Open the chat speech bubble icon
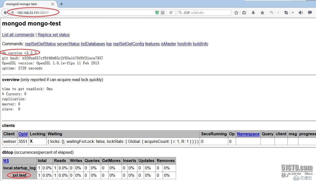This screenshot has height=181, width=316. pos(310,13)
